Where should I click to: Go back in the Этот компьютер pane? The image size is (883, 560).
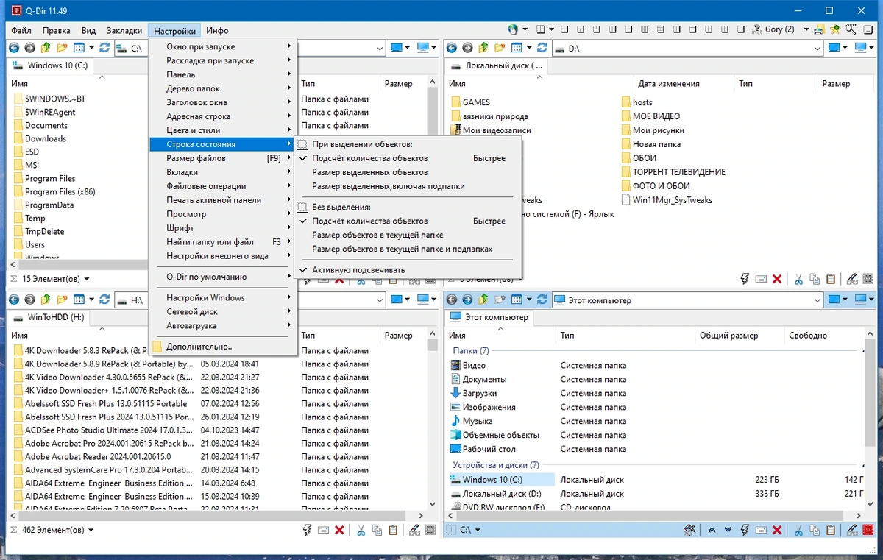pos(451,300)
